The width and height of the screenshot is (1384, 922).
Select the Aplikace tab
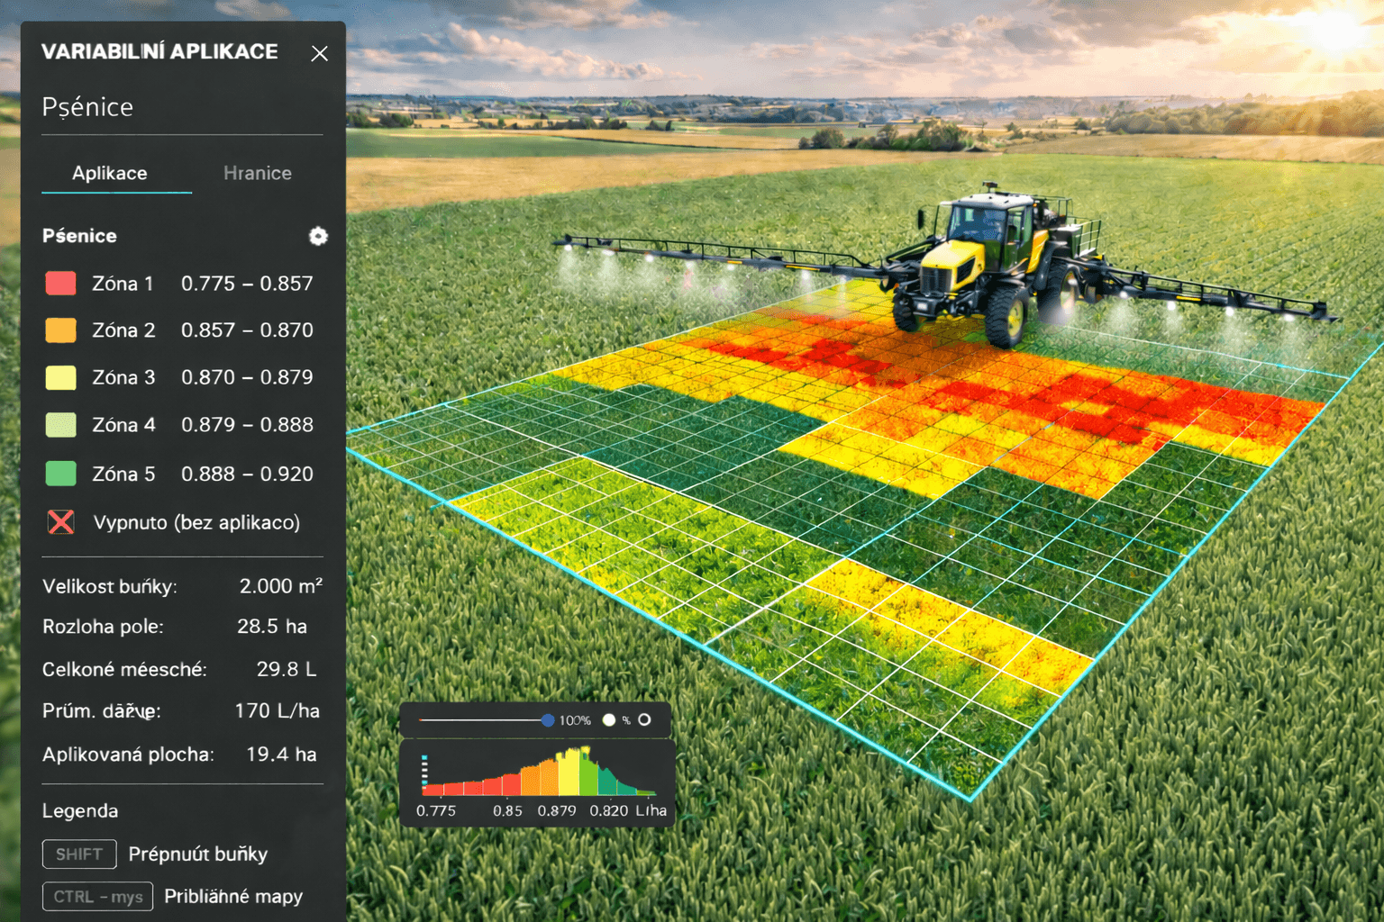(x=110, y=173)
